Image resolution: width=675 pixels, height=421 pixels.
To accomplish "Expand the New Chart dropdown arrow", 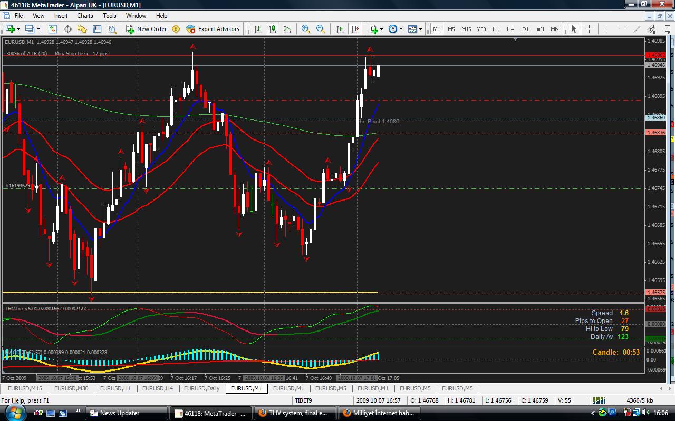I will 18,29.
